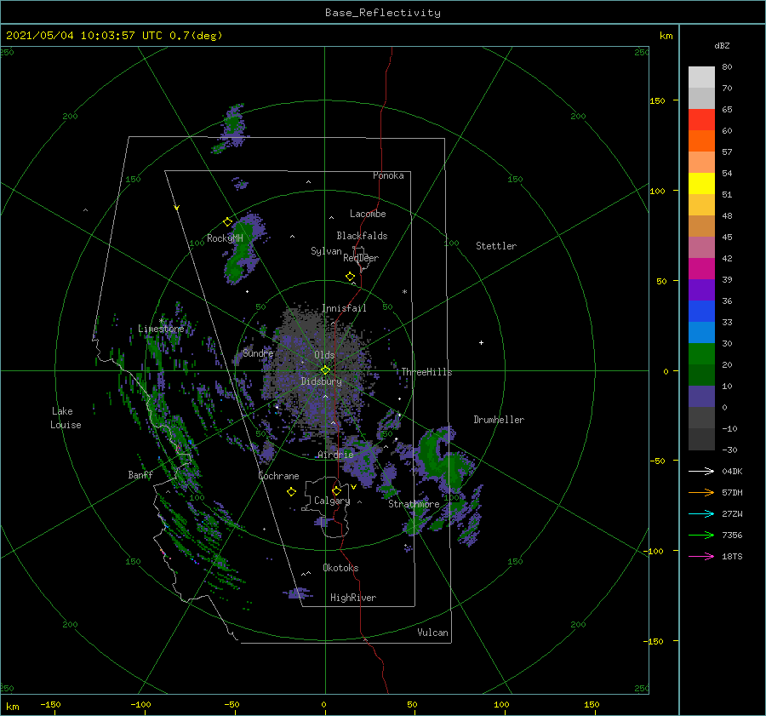Click the Strathmore label
This screenshot has width=766, height=716.
[x=414, y=504]
